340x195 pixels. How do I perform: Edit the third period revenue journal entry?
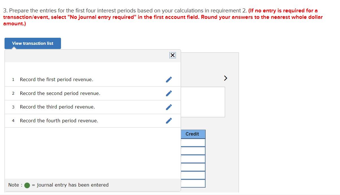click(x=169, y=107)
